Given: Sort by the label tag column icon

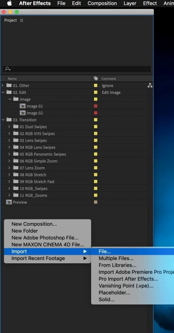Looking at the screenshot, I should coord(96,79).
